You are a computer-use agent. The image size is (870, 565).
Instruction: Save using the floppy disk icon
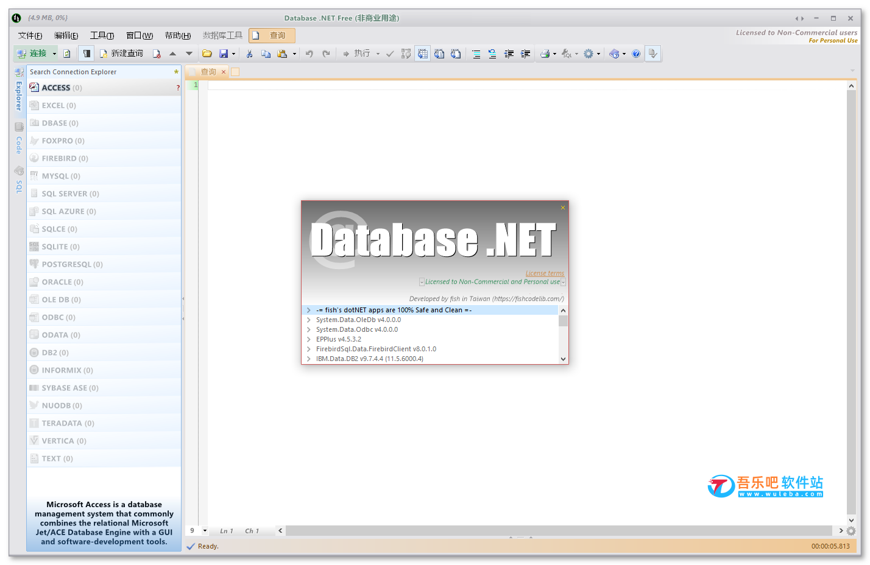pos(224,54)
